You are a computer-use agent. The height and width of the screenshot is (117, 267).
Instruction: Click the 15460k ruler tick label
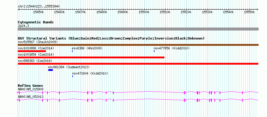[60, 12]
